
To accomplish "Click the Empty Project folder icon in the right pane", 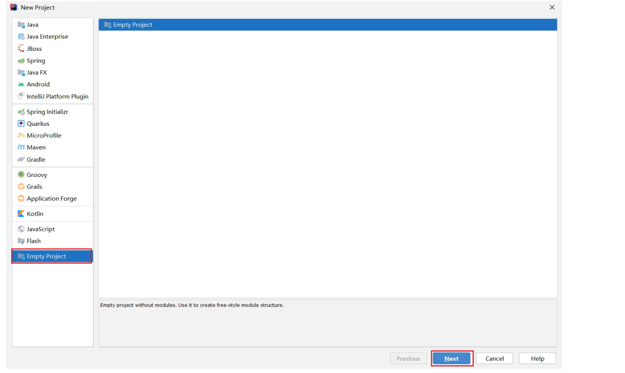I will (108, 25).
